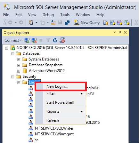Pin the Object Explorer panel

[120, 32]
